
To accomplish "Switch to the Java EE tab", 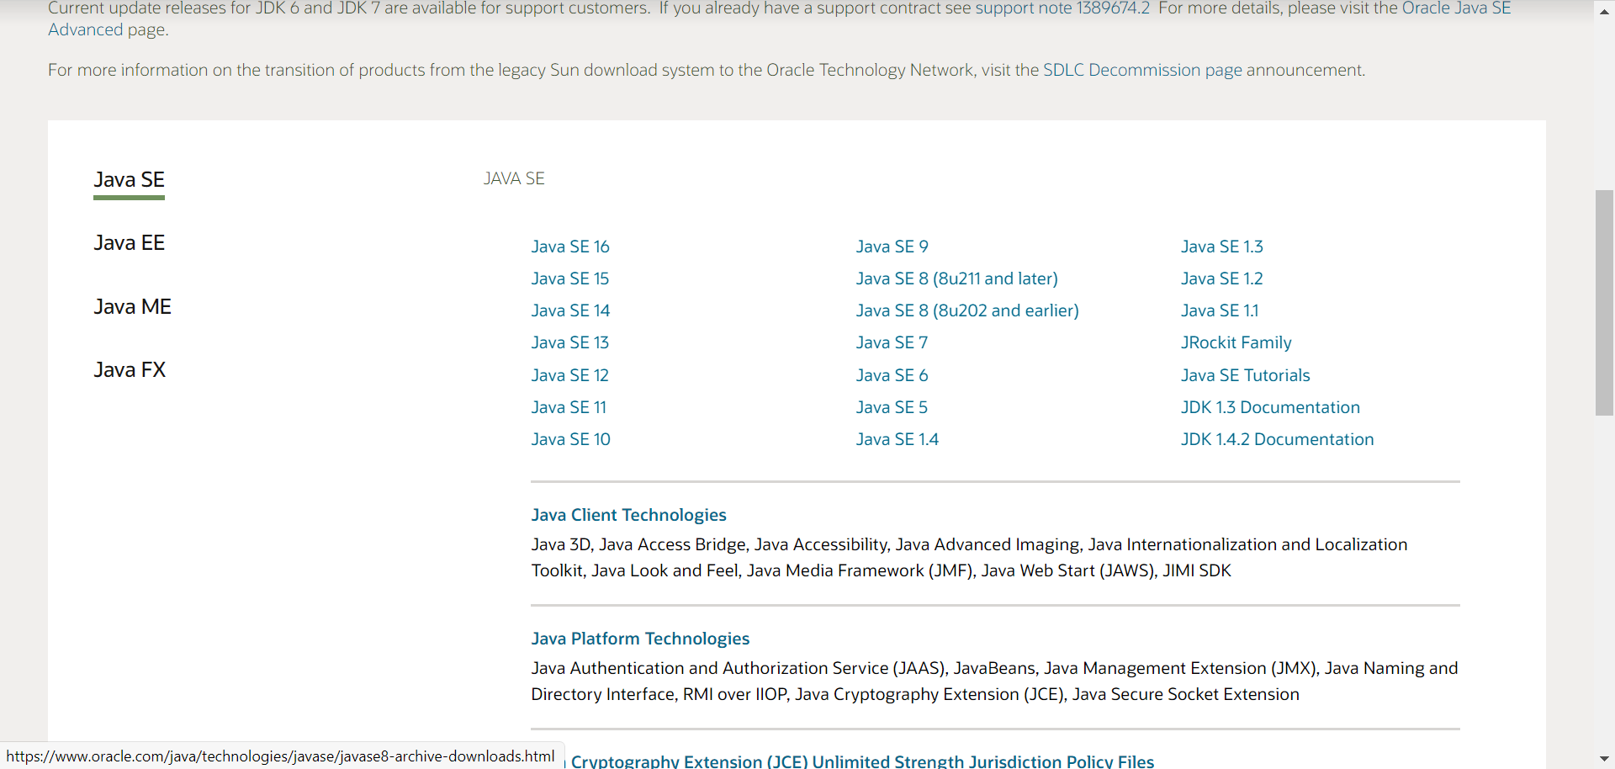I will pyautogui.click(x=129, y=243).
